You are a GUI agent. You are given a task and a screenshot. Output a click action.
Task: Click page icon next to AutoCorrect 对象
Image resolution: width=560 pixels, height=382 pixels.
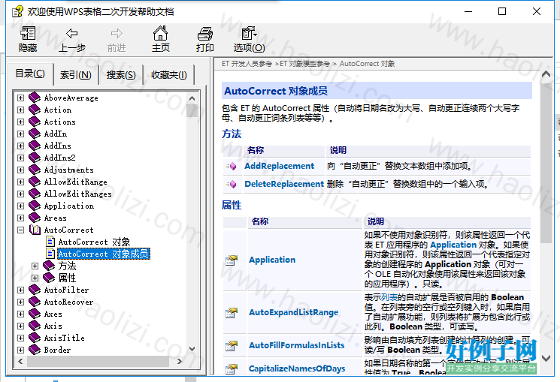click(50, 242)
